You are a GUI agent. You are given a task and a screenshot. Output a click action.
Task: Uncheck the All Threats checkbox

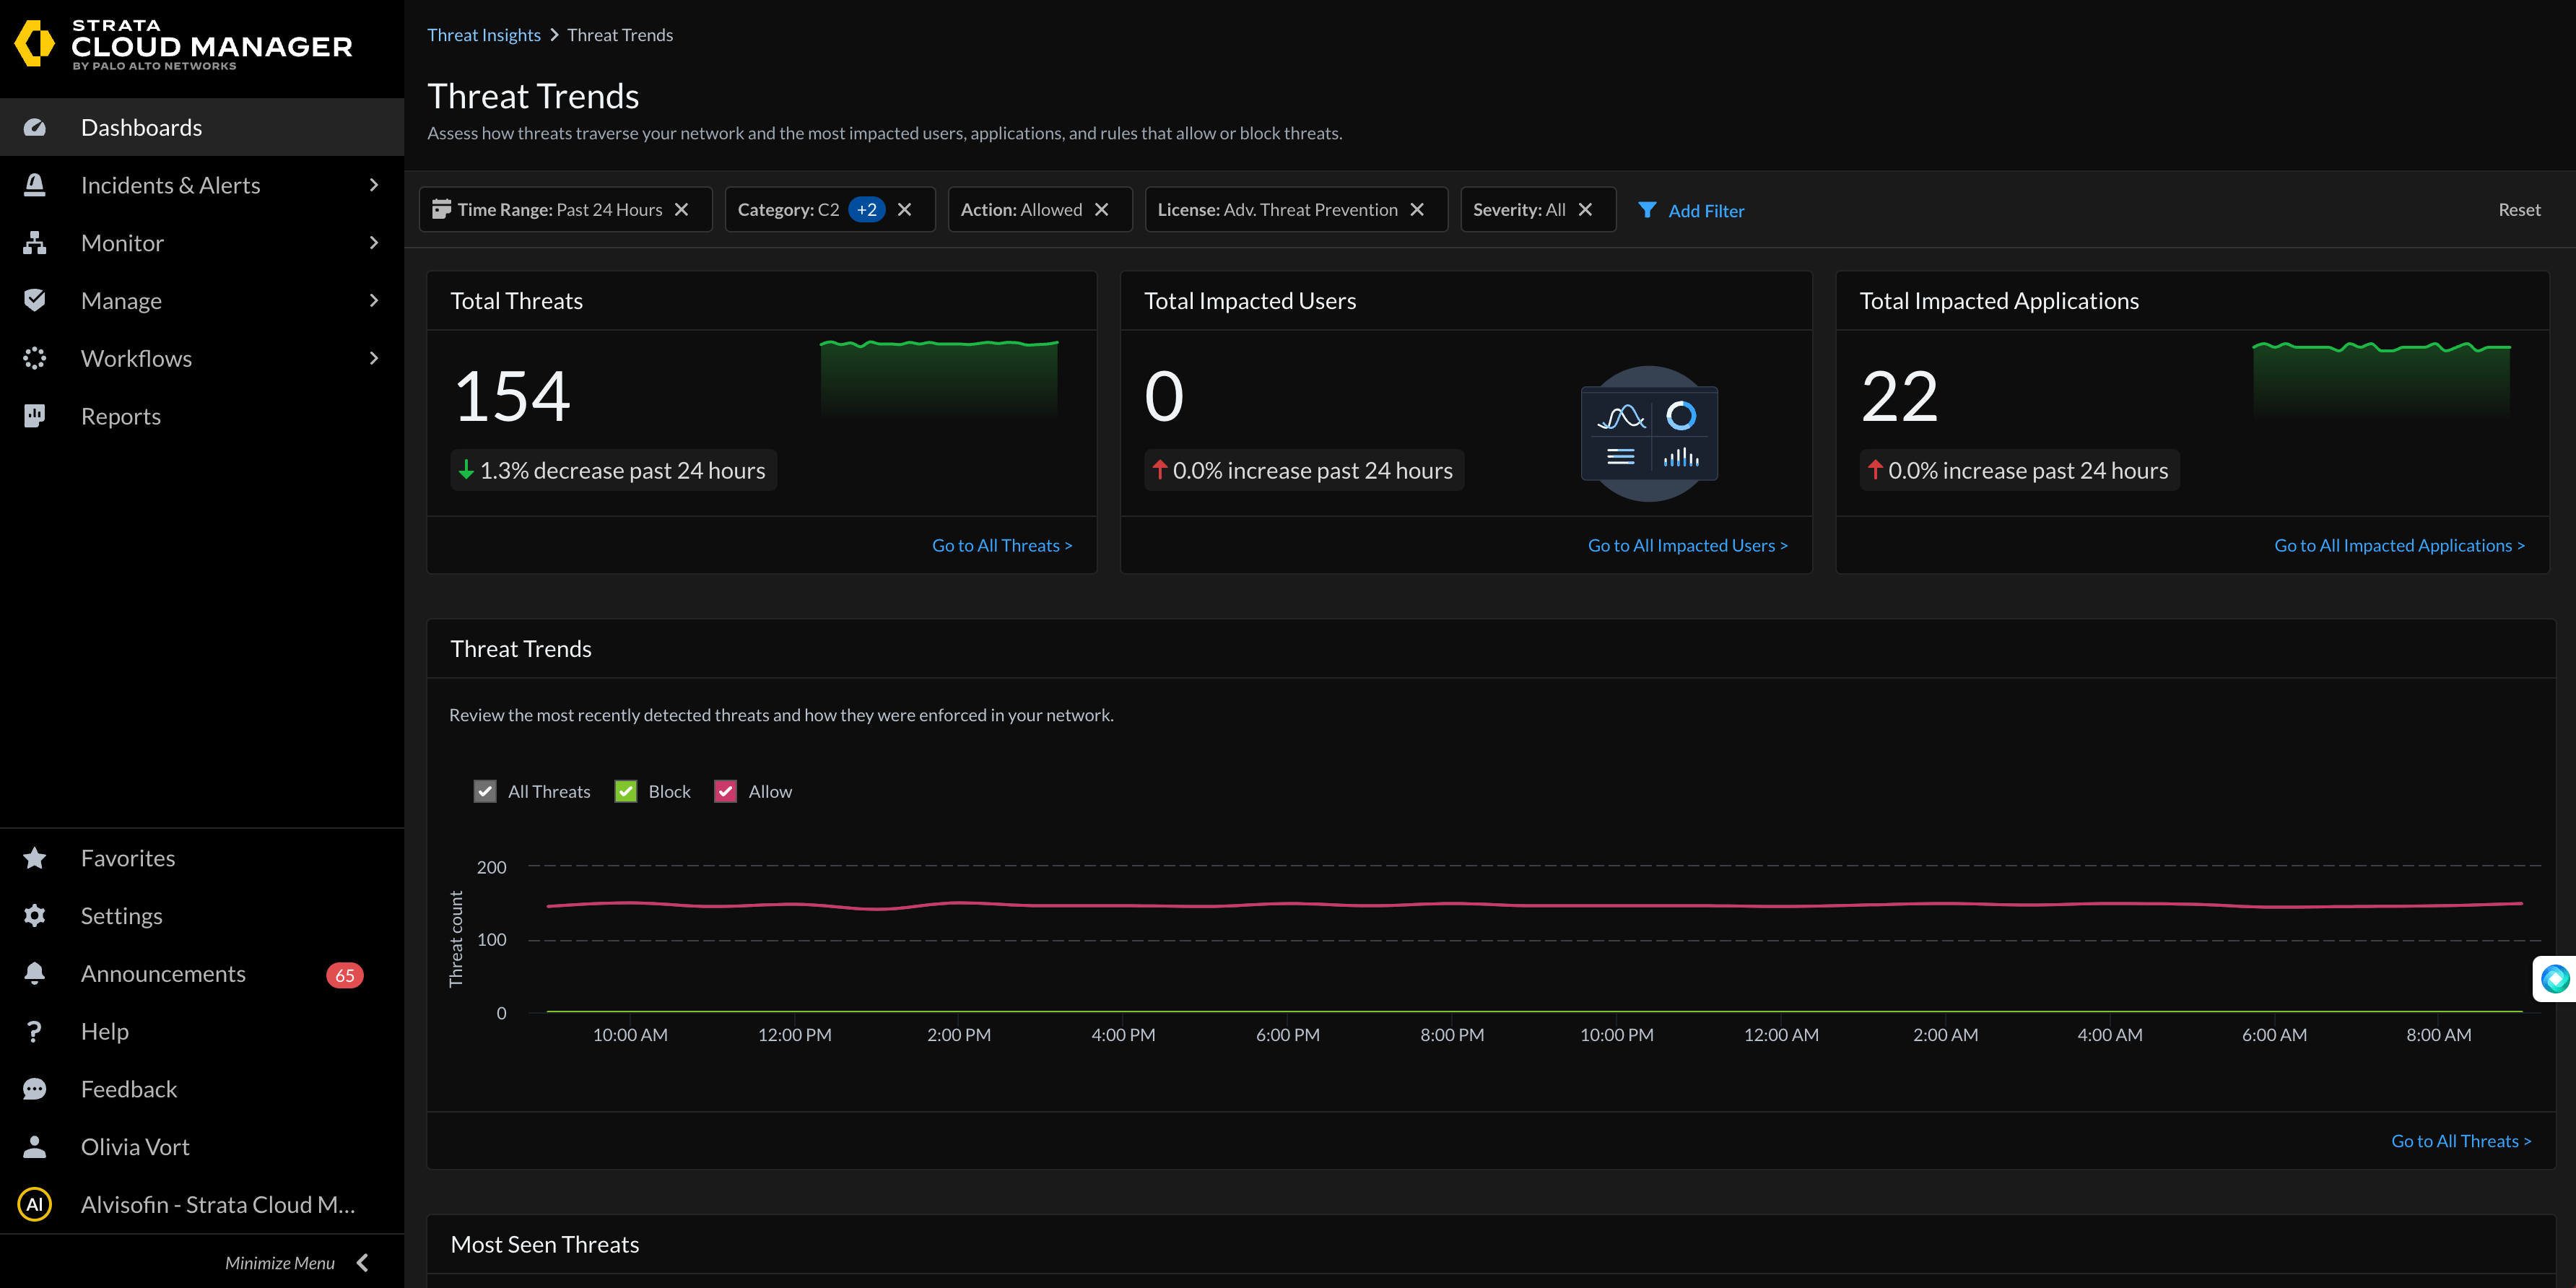(x=486, y=791)
